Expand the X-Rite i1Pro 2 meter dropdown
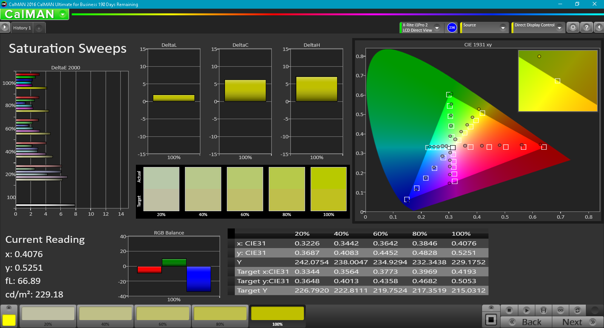Screen dimensions: 604x328 coord(437,28)
